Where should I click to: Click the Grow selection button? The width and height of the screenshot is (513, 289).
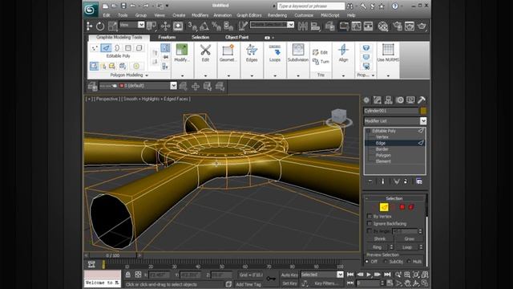[x=410, y=239]
